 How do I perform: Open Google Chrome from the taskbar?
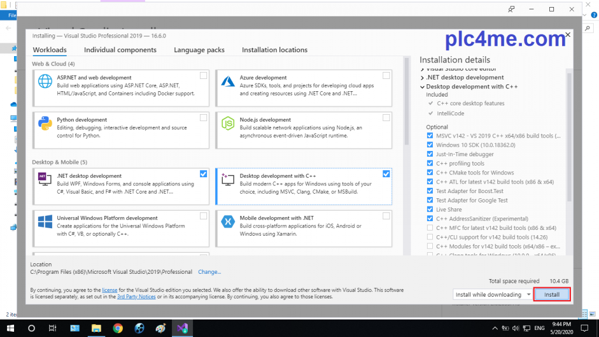[x=118, y=328]
